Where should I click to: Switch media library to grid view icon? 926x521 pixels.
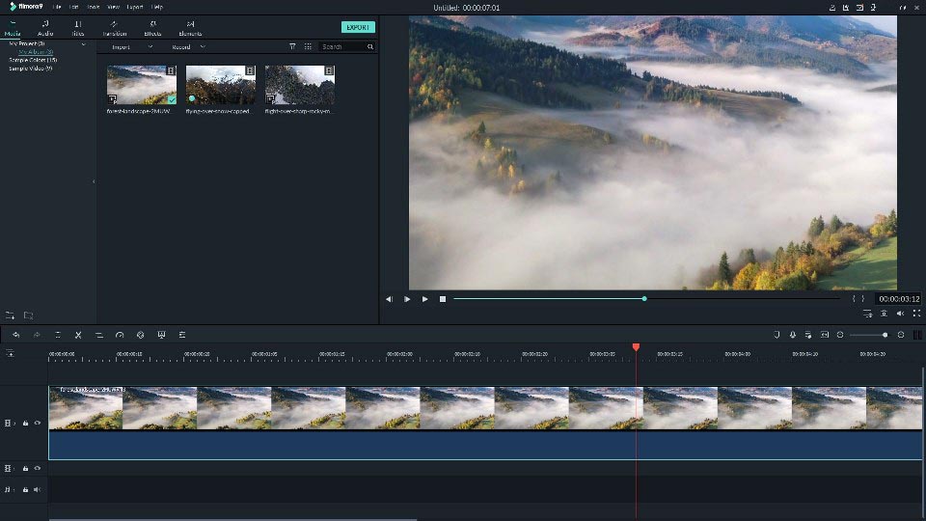pyautogui.click(x=308, y=46)
